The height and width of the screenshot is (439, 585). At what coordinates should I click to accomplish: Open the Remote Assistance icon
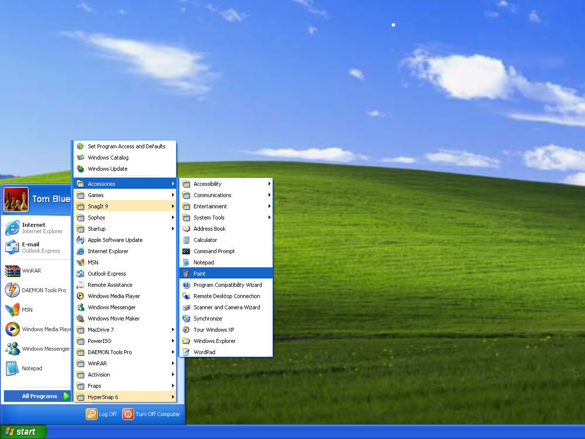coord(80,285)
